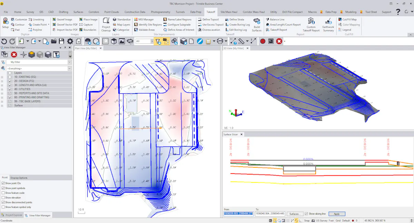Check the 10 - EXISTING (EG) layer checkbox
This screenshot has width=414, height=223.
coord(10,77)
